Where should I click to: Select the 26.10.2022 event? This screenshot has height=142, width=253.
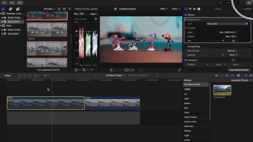pyautogui.click(x=12, y=22)
